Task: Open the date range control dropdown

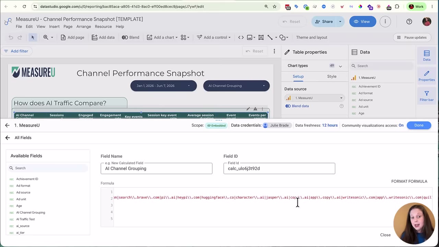Action: point(164,86)
